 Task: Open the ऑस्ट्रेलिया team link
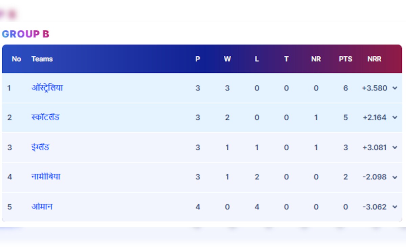(47, 88)
